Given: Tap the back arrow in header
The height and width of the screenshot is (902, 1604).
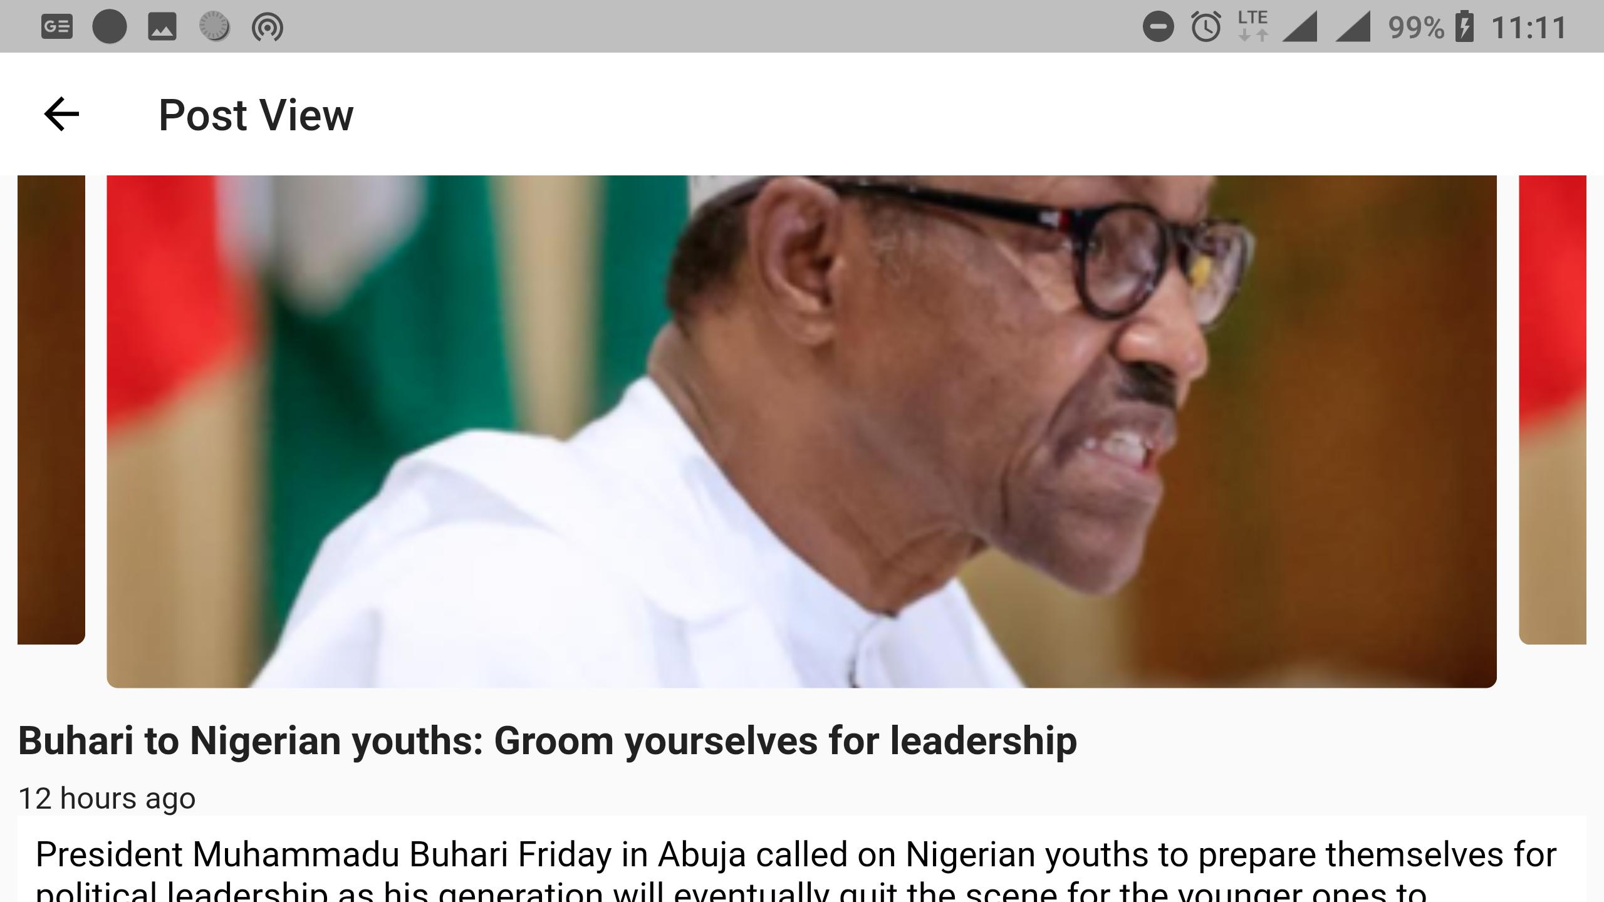Looking at the screenshot, I should (x=61, y=115).
